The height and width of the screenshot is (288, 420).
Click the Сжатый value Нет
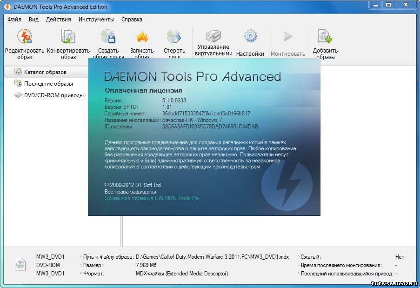tap(400, 257)
